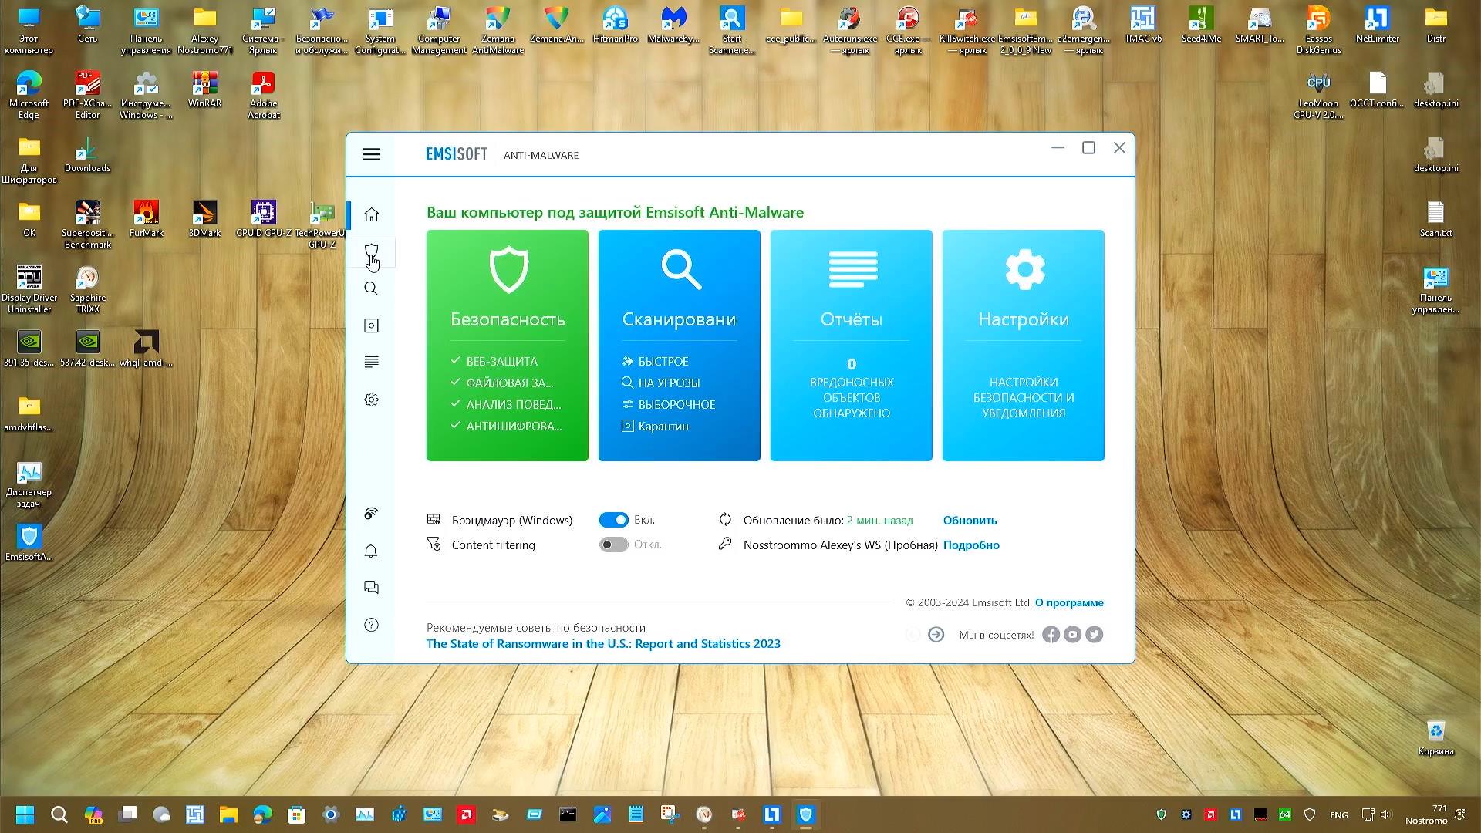Open the help question mark icon
The height and width of the screenshot is (833, 1481).
click(x=371, y=625)
